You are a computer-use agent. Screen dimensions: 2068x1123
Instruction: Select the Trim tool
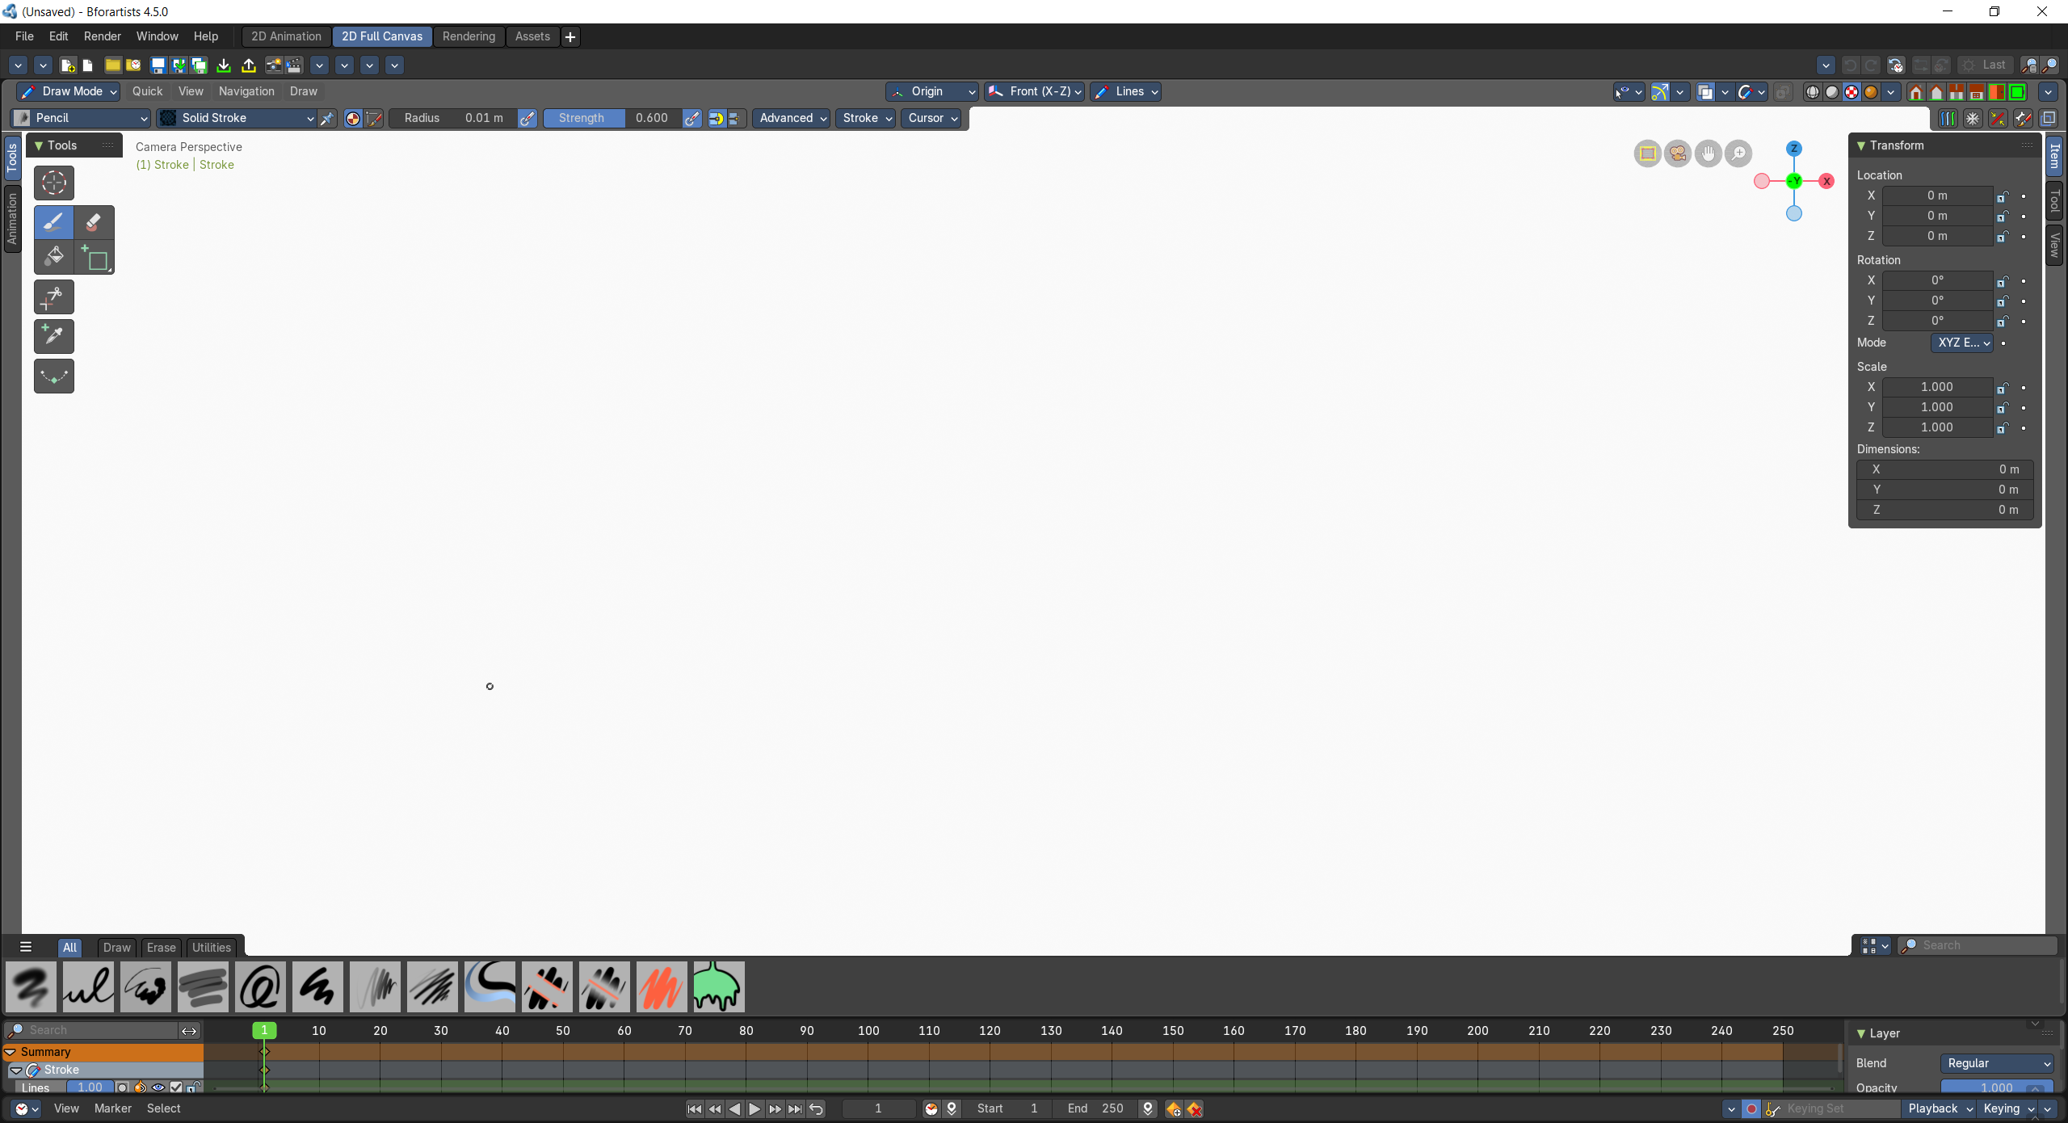click(54, 297)
